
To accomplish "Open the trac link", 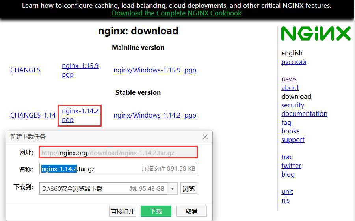I will pyautogui.click(x=287, y=157).
